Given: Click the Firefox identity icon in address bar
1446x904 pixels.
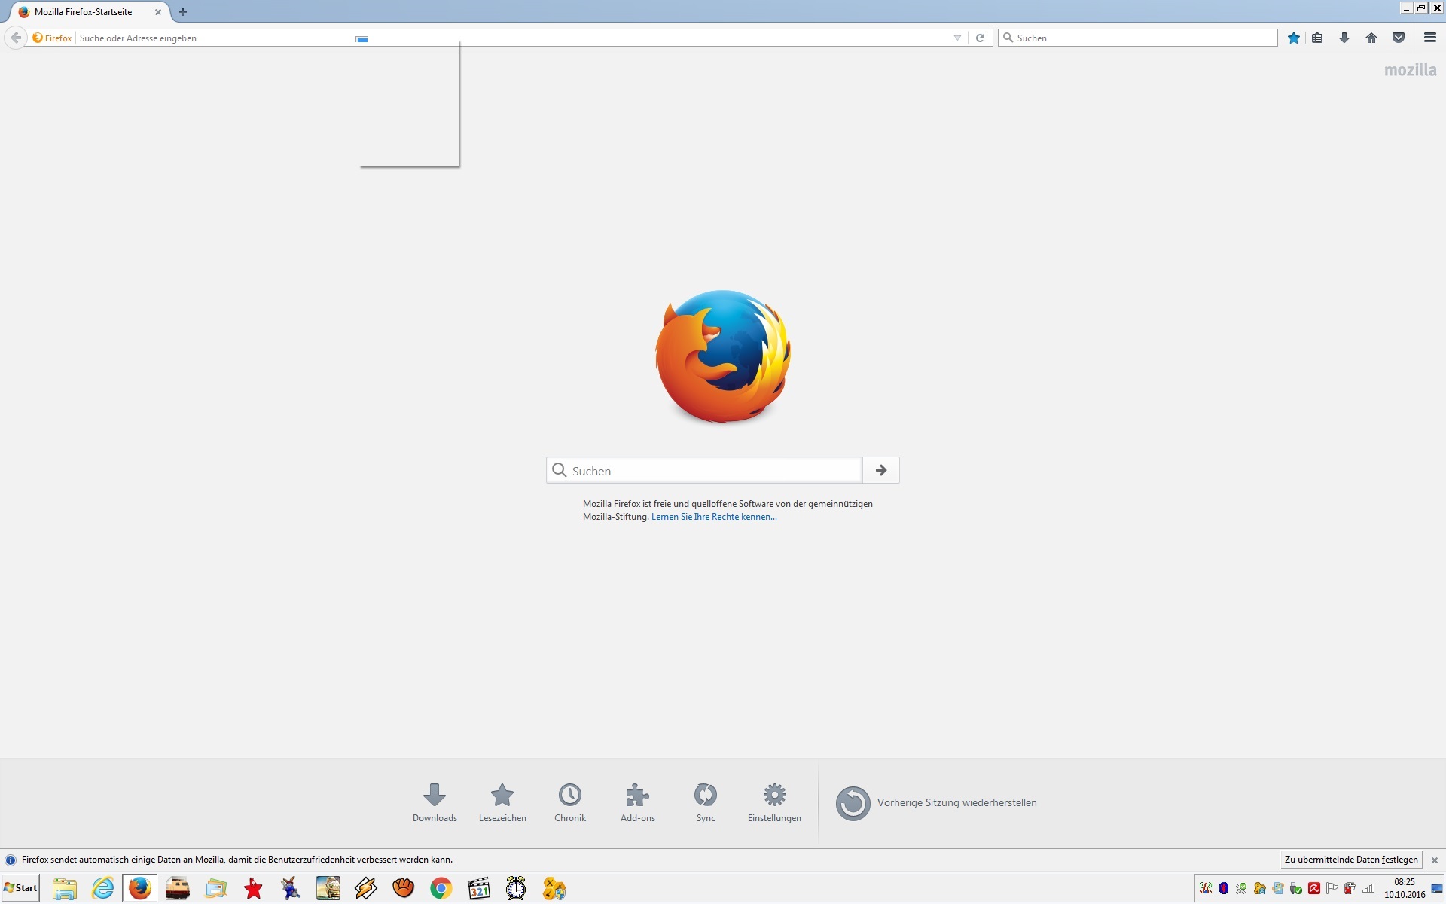Looking at the screenshot, I should pyautogui.click(x=53, y=38).
